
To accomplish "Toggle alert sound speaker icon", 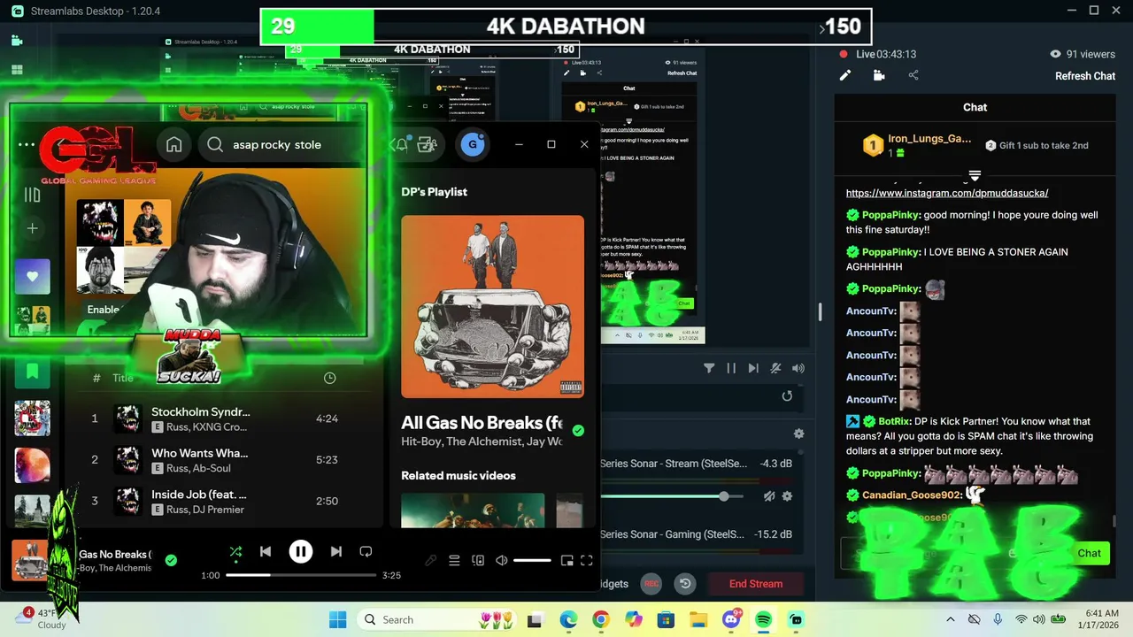I will pyautogui.click(x=798, y=368).
